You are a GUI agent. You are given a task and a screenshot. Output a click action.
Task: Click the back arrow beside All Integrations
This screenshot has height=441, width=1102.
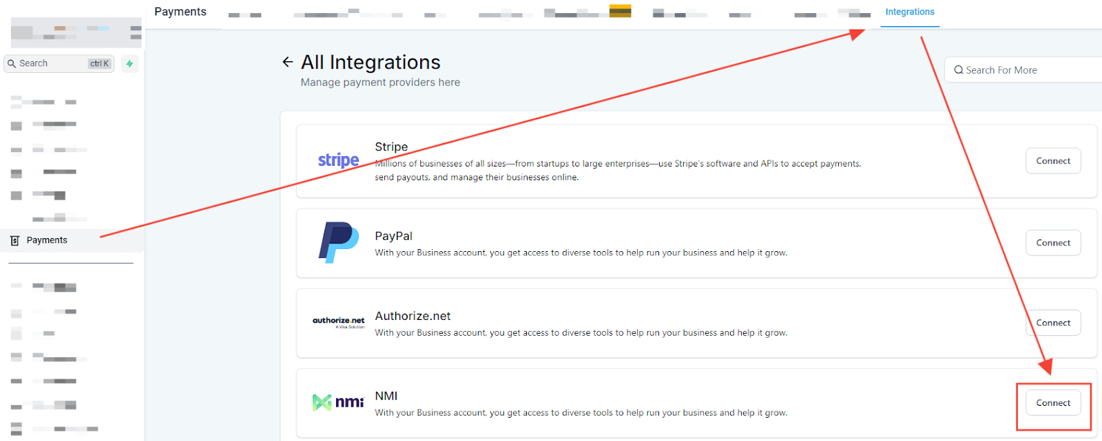click(x=288, y=62)
